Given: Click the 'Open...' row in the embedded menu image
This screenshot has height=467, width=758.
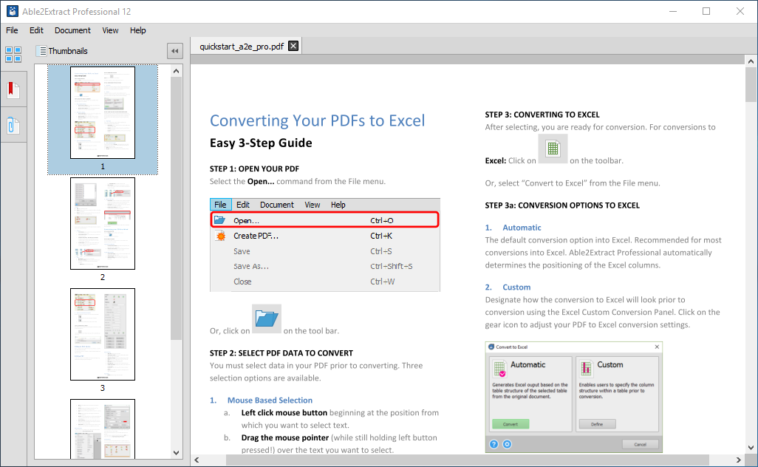Looking at the screenshot, I should (325, 220).
